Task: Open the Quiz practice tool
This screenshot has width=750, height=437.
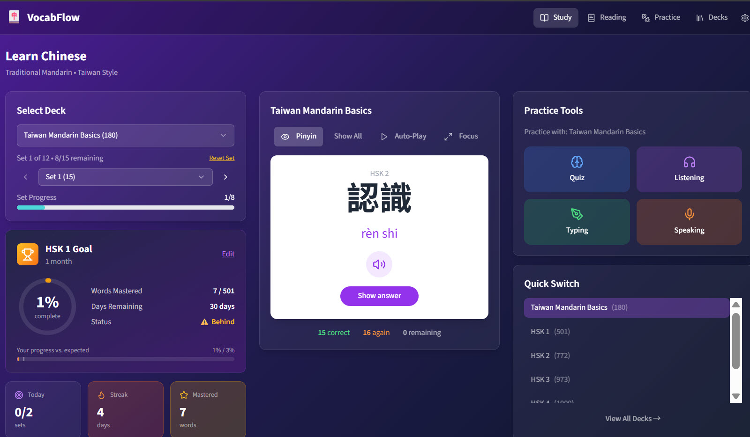Action: (577, 169)
